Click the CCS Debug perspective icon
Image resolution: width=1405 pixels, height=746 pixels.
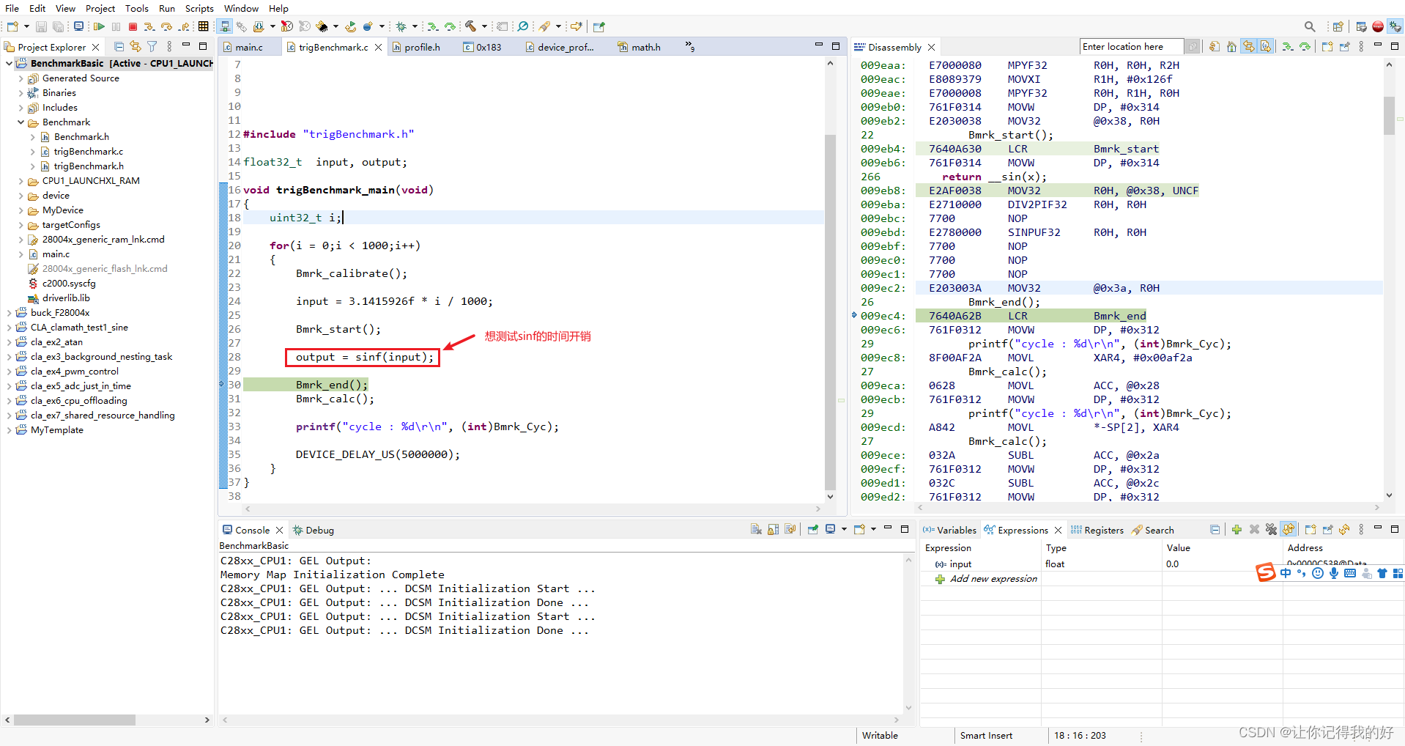click(x=1395, y=26)
